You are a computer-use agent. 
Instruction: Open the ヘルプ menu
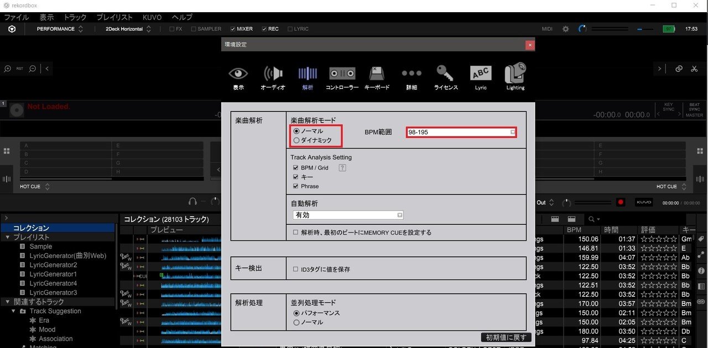click(x=182, y=17)
